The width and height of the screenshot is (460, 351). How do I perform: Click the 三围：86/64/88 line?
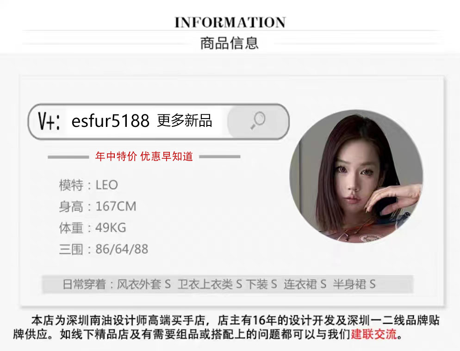[x=103, y=249]
